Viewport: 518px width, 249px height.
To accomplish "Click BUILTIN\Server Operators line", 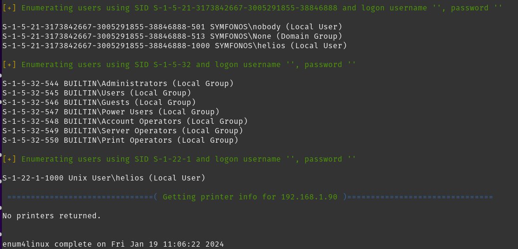I will (123, 130).
